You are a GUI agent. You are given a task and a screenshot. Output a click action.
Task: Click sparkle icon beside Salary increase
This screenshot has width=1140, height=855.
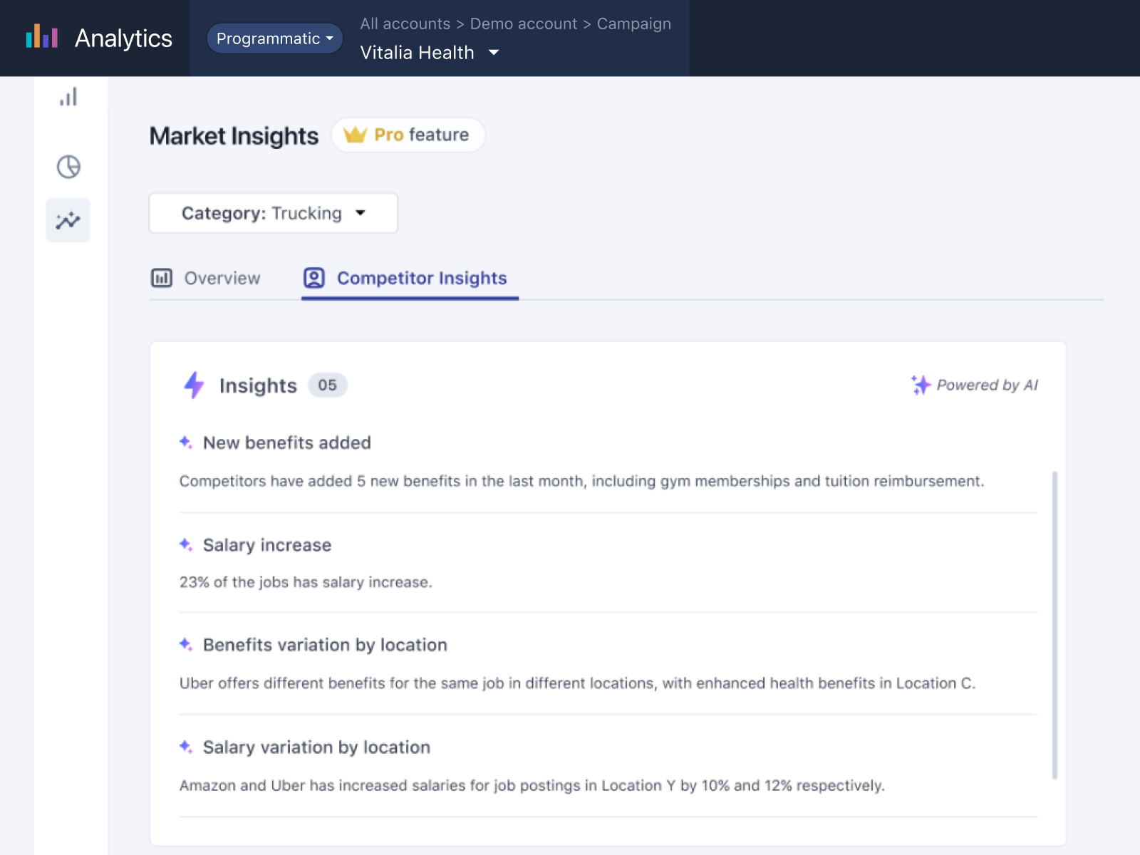[x=186, y=545]
